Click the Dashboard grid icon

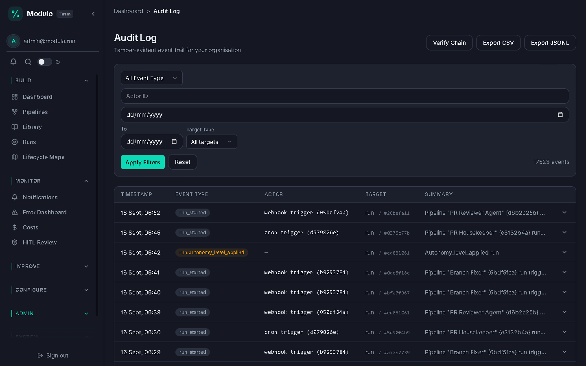tap(15, 97)
